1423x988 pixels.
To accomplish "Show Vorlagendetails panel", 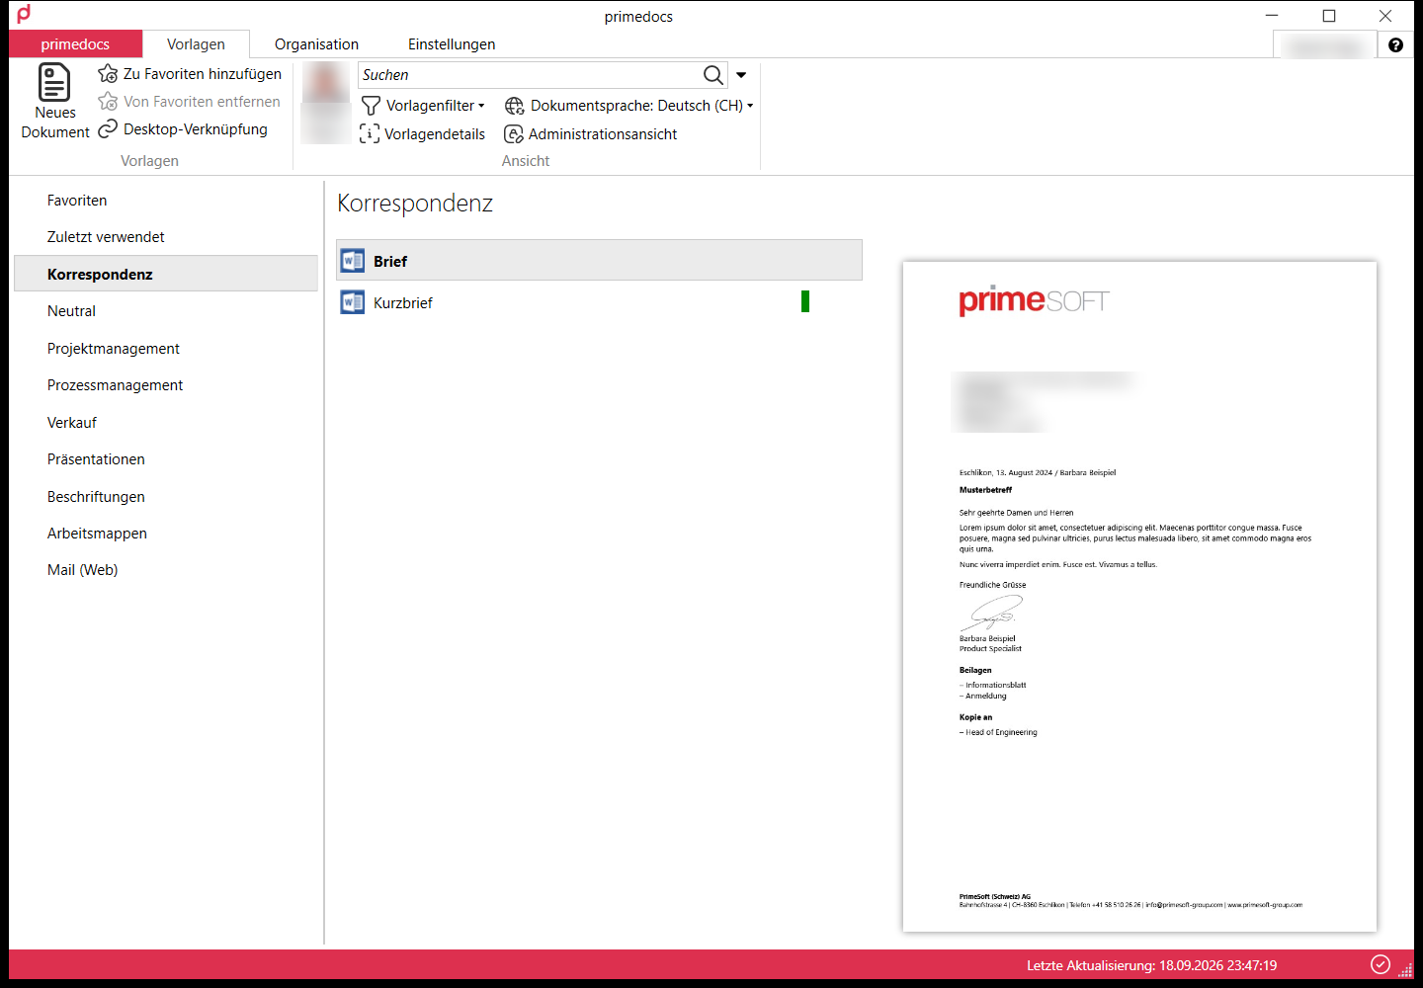I will tap(423, 134).
